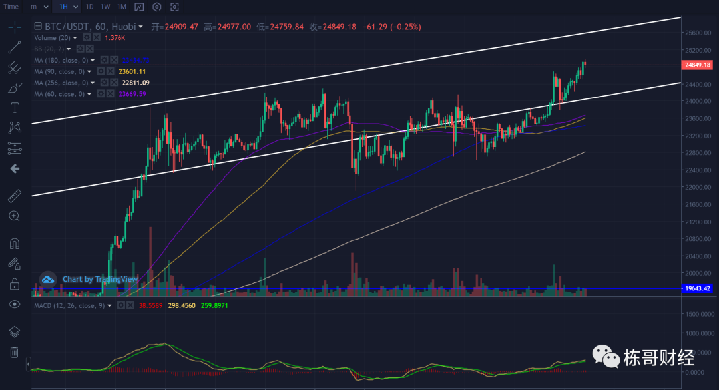Activate the ruler measure tool
Screen dimensions: 719x390
(14, 196)
